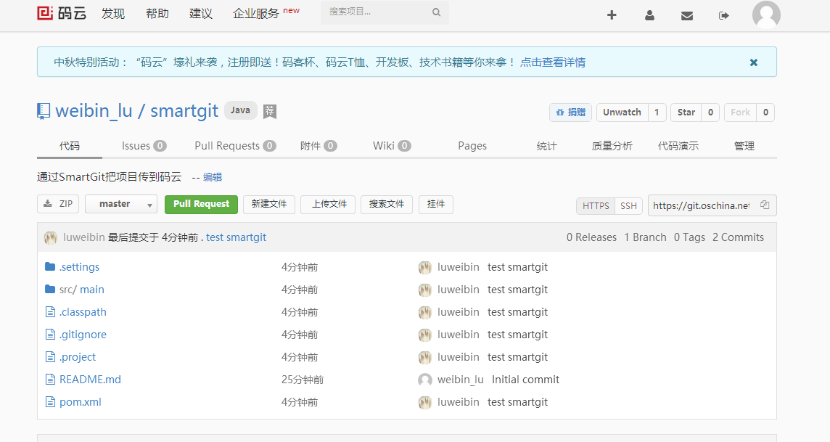Select the HTTPS clone protocol
This screenshot has width=830, height=442.
point(596,205)
